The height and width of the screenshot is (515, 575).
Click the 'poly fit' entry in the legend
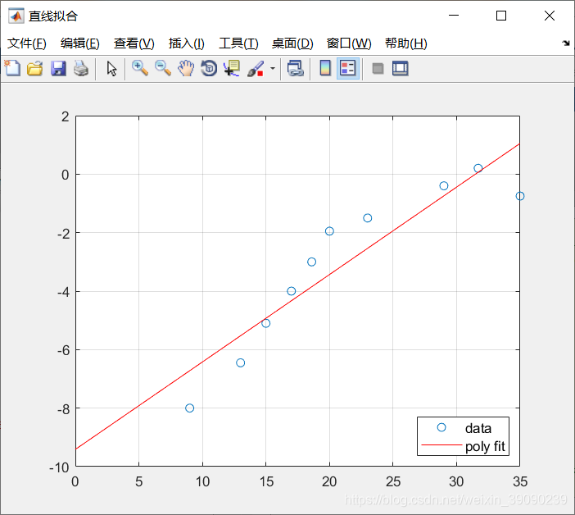(x=485, y=446)
